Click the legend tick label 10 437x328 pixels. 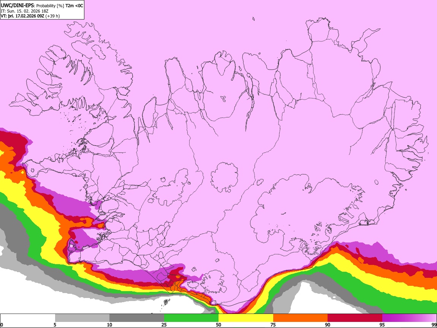(x=109, y=325)
